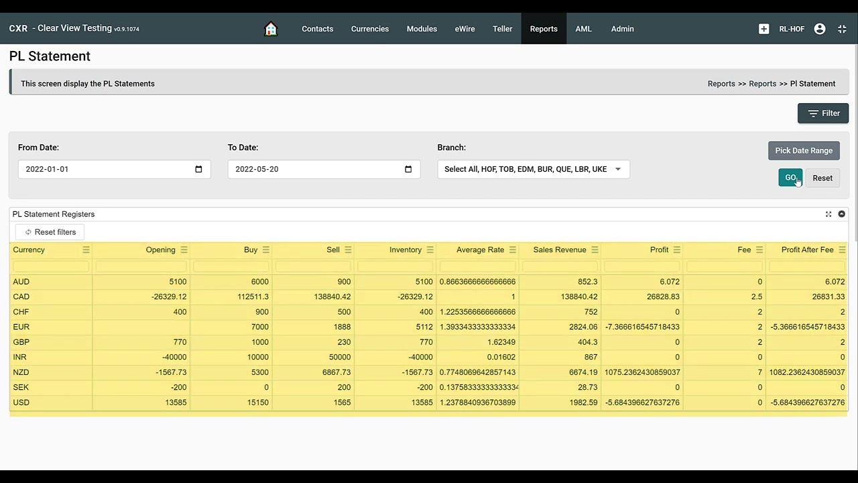Open Profit After Fee column menu icon
Screen dimensions: 858x483
click(842, 250)
